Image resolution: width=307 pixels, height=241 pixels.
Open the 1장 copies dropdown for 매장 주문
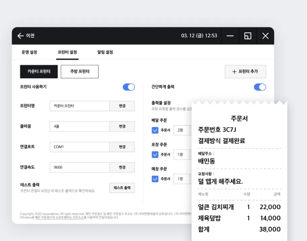tap(182, 179)
